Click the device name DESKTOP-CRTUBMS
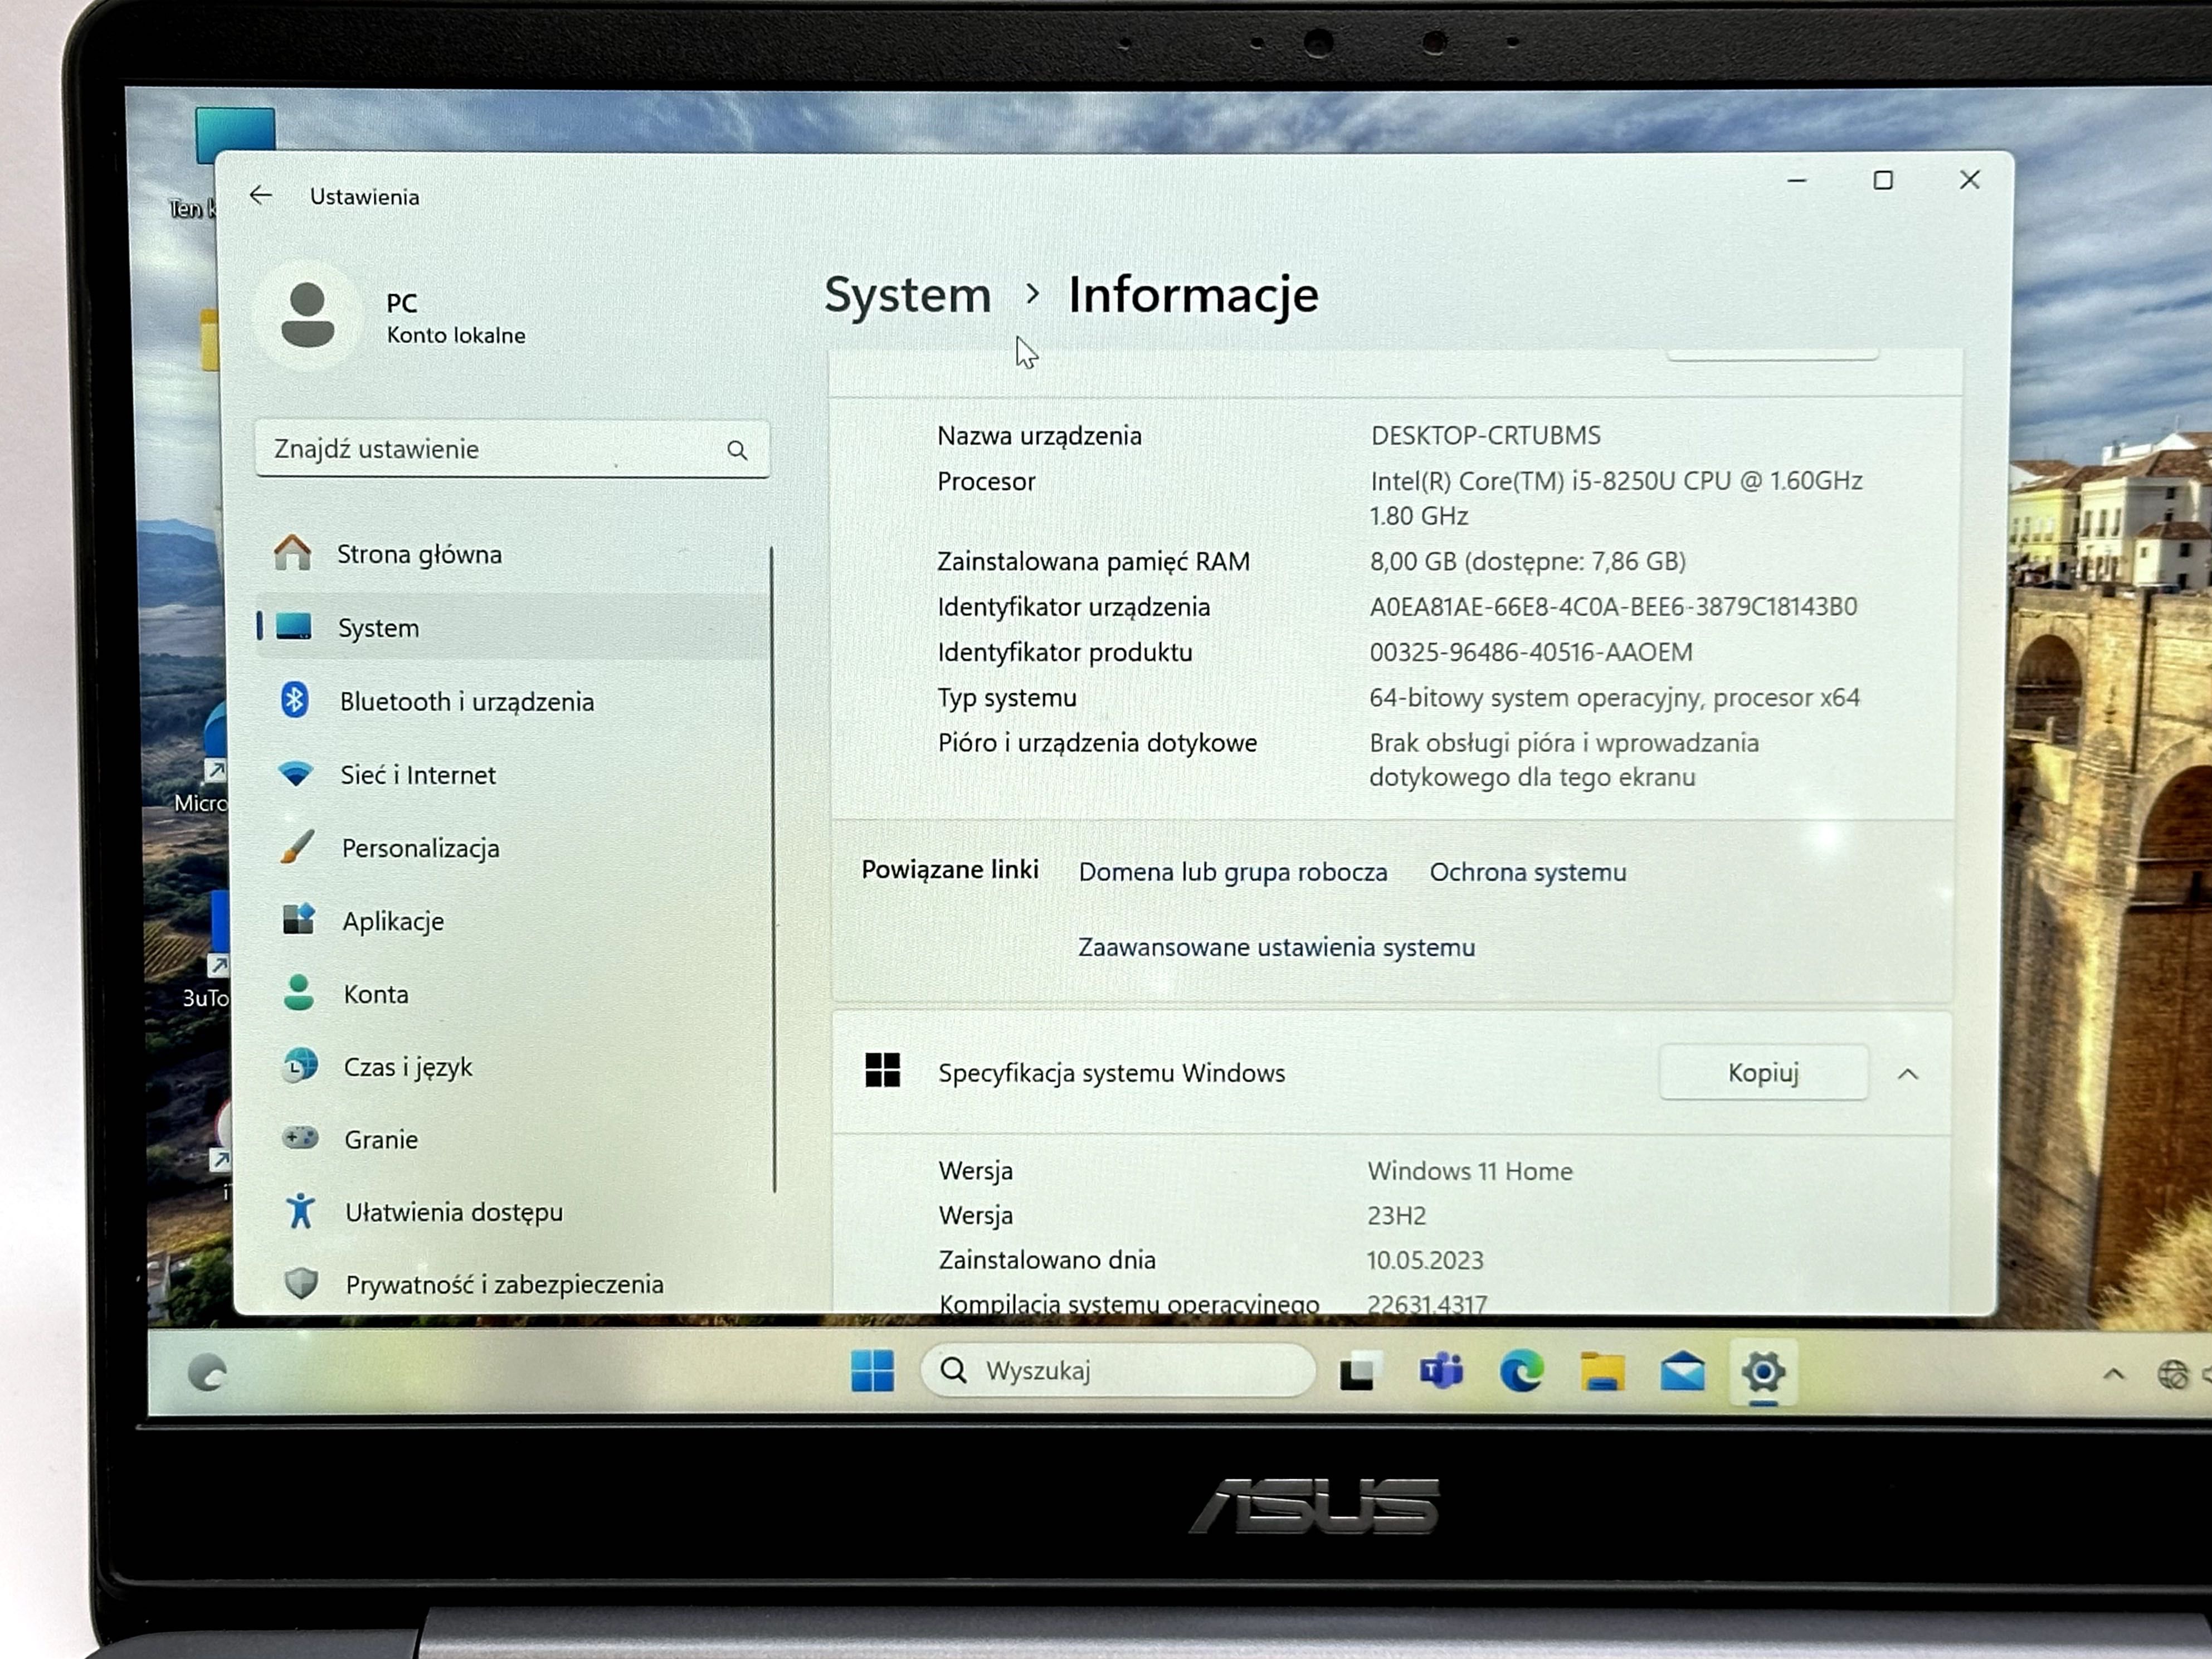 (x=1485, y=435)
